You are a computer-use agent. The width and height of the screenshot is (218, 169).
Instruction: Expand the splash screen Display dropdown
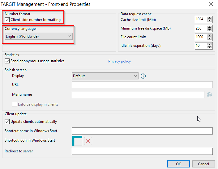[x=105, y=76]
